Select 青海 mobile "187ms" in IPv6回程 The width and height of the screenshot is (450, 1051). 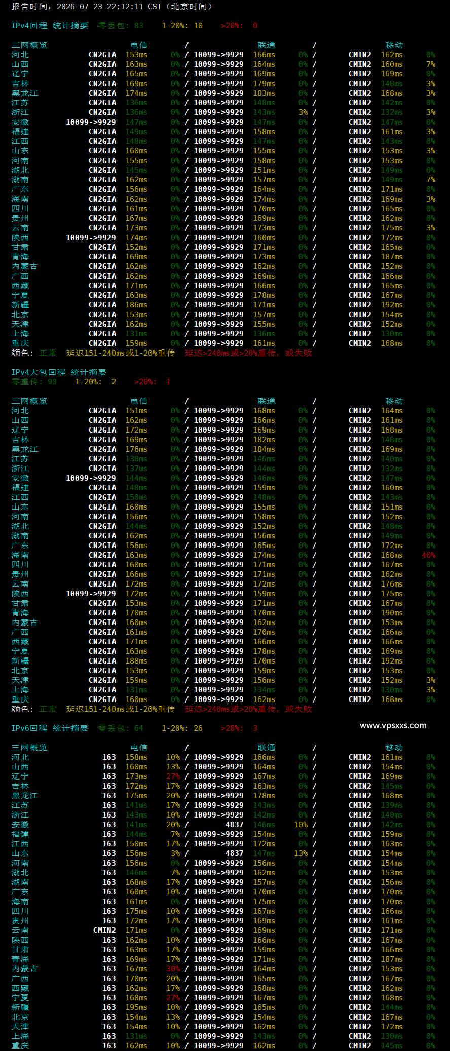[x=392, y=959]
